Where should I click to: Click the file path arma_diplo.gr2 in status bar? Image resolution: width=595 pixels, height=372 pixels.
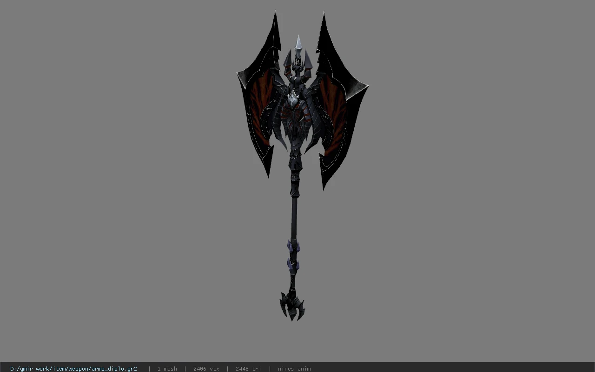(x=73, y=369)
